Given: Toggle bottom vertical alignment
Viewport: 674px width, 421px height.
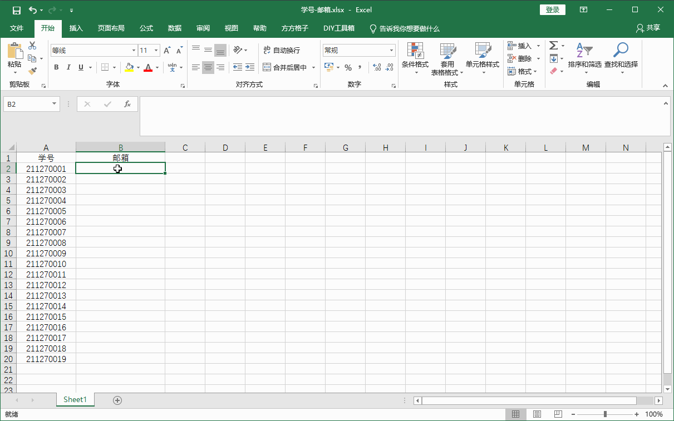Looking at the screenshot, I should pos(220,50).
